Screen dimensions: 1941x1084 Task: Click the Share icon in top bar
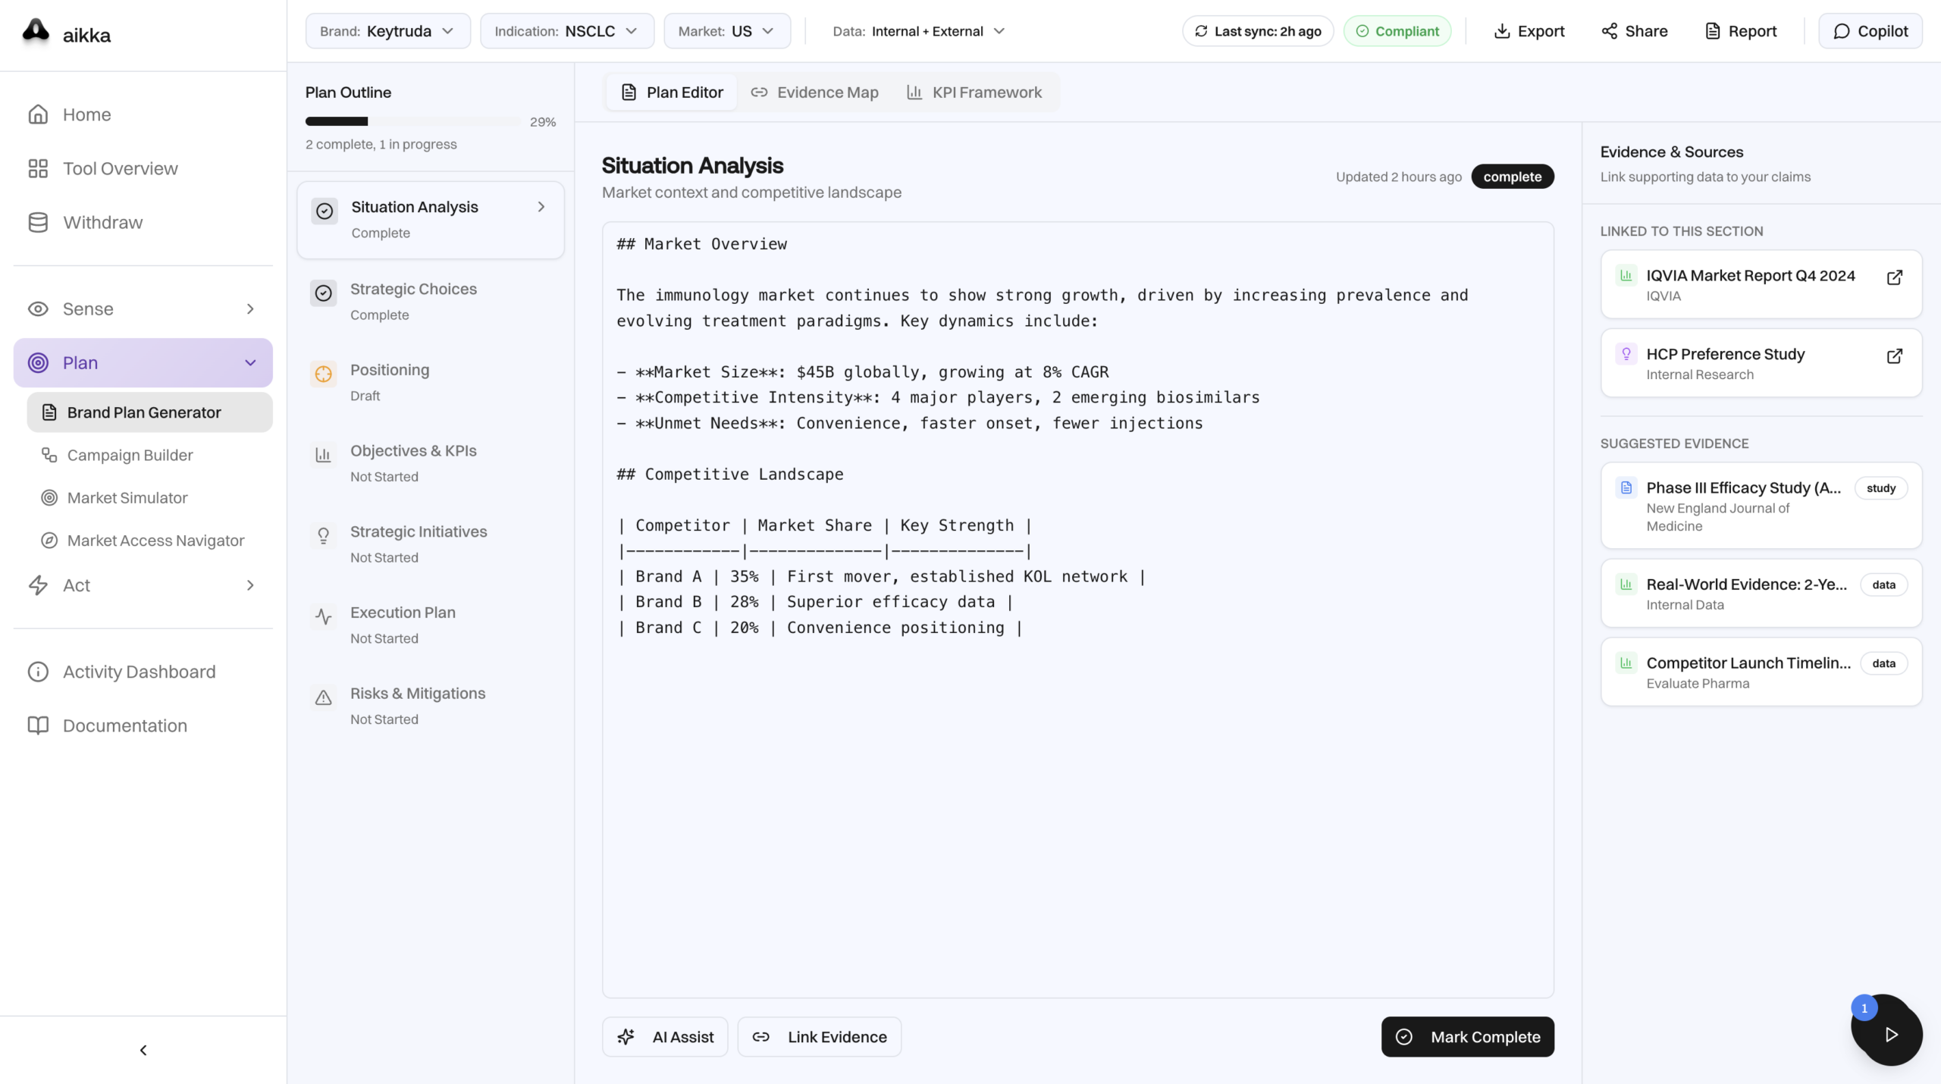[x=1609, y=31]
